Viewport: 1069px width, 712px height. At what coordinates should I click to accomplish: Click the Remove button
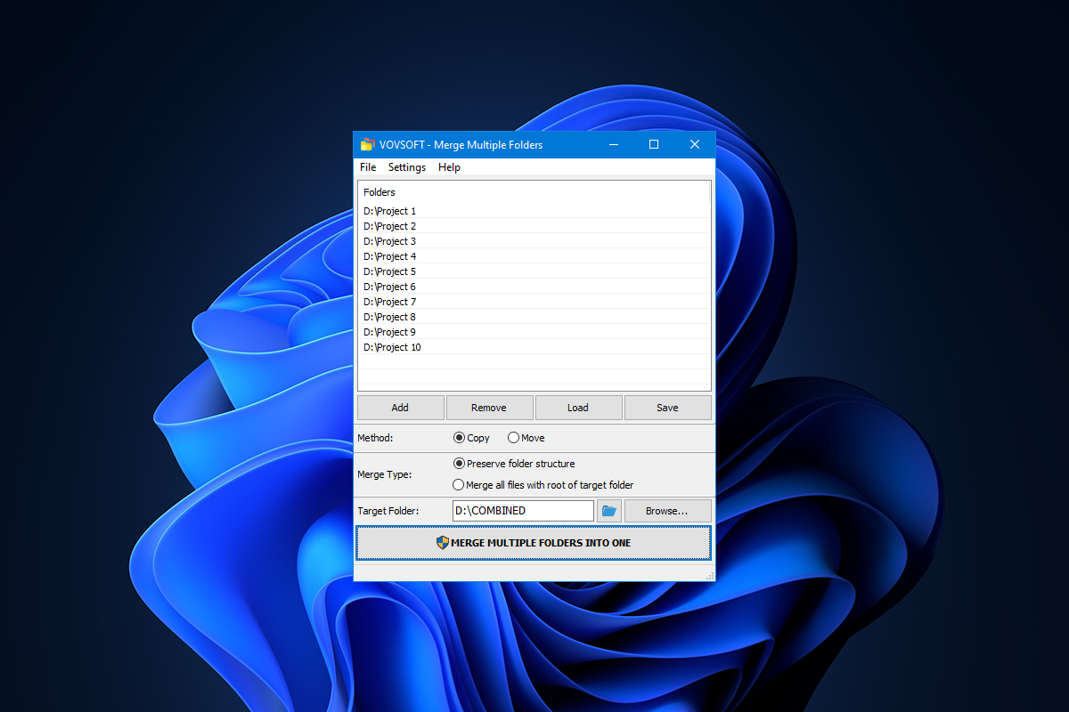click(x=489, y=407)
